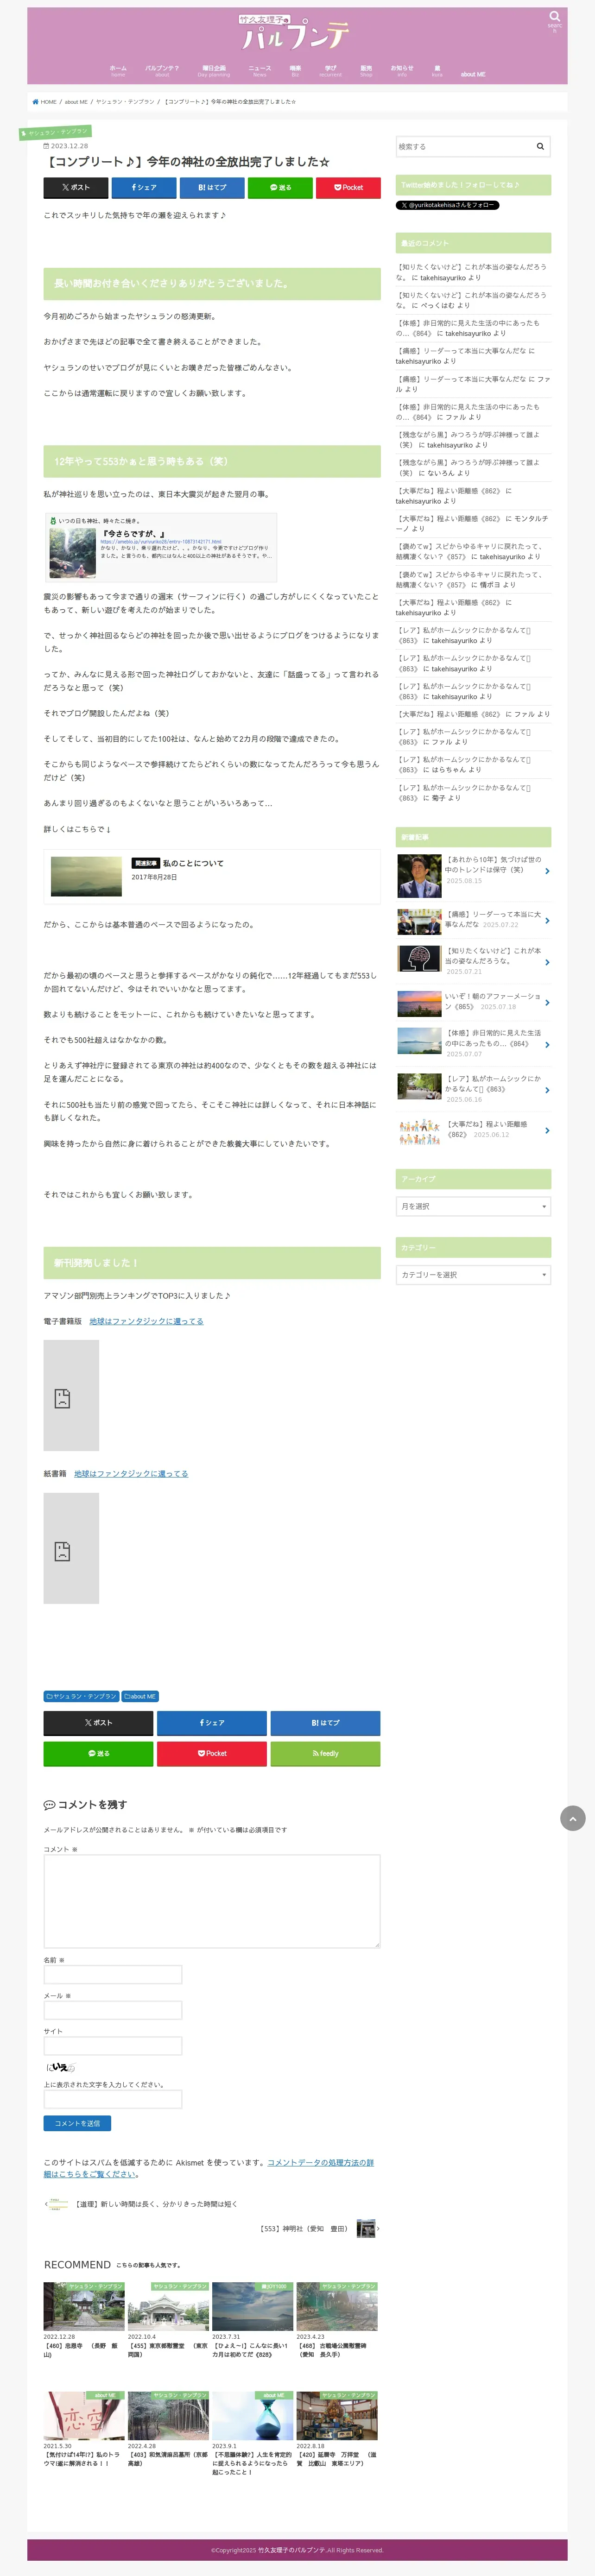Follow @yurikotakehisa on X
Viewport: 595px width, 2576px height.
click(x=447, y=205)
